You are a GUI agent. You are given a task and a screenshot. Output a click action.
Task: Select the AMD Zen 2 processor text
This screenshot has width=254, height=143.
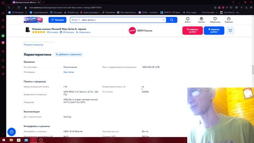click(81, 101)
